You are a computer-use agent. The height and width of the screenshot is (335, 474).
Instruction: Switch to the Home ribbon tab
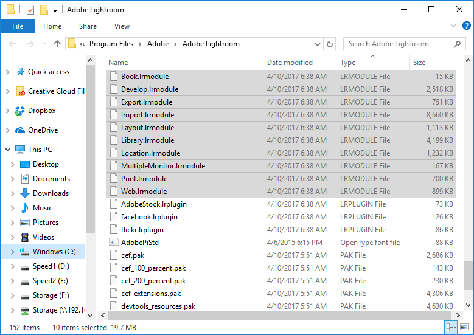(x=52, y=26)
